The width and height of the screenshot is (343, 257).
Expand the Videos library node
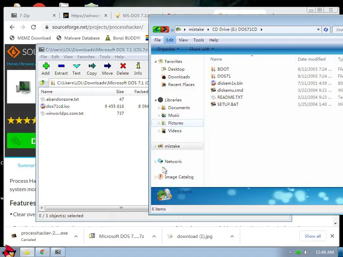[x=159, y=131]
